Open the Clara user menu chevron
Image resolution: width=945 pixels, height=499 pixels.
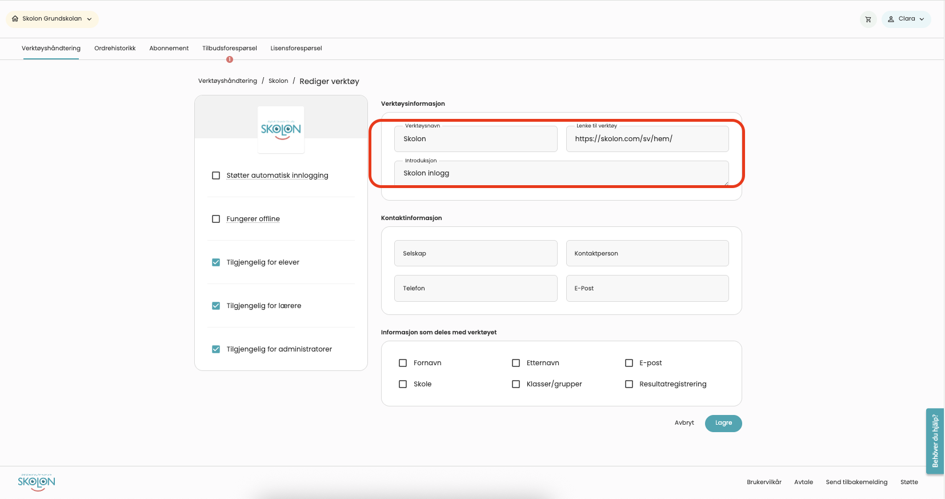[x=922, y=19]
